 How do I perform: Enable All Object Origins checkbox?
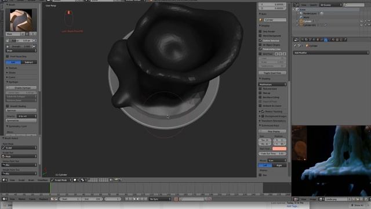point(260,45)
